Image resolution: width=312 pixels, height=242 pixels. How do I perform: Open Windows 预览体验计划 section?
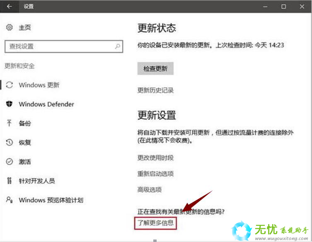pyautogui.click(x=51, y=200)
